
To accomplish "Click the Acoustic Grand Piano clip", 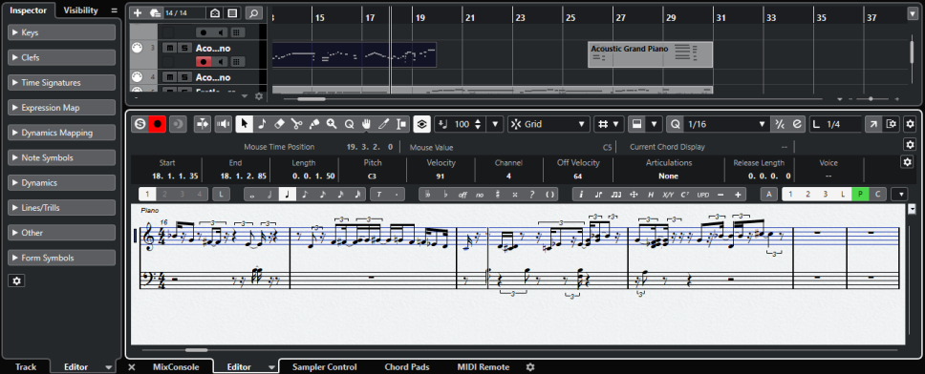I will pos(650,54).
